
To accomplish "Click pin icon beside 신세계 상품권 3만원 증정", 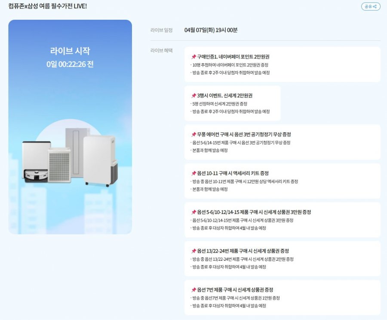I will [x=193, y=212].
